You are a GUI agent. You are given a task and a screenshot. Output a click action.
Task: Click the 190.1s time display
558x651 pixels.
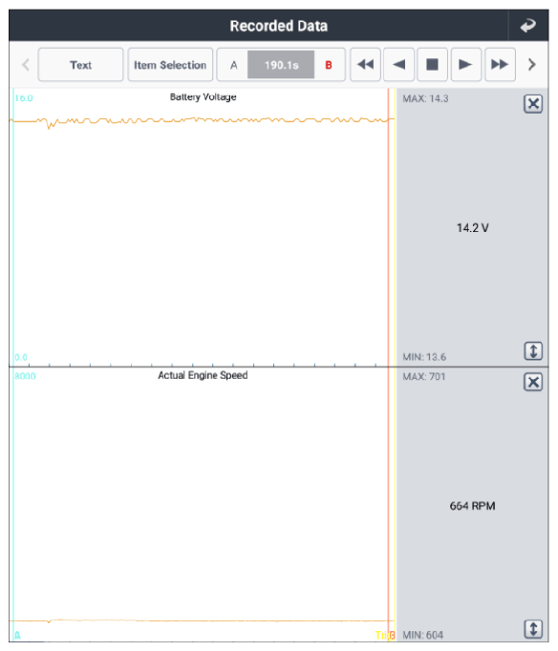[281, 65]
